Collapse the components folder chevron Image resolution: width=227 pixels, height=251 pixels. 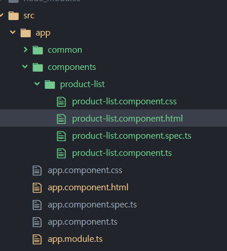[25, 66]
